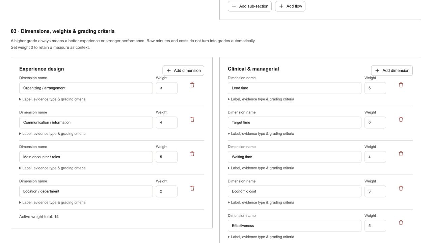Viewport: 432px width, 243px height.
Task: Expand grading criteria under Effectiveness
Action: point(261,237)
